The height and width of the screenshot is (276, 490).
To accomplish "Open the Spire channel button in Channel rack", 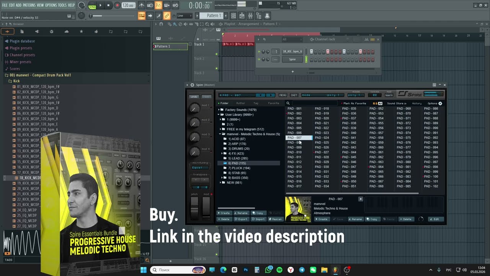I will coord(292,59).
